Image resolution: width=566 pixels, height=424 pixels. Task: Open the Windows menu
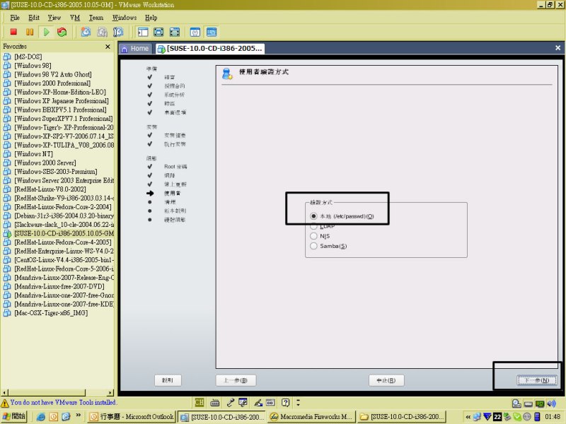pyautogui.click(x=125, y=18)
